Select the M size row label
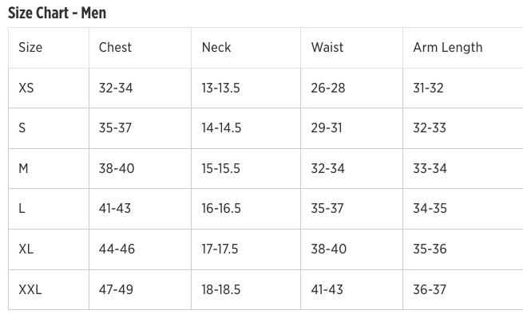This screenshot has width=523, height=322. pos(24,168)
